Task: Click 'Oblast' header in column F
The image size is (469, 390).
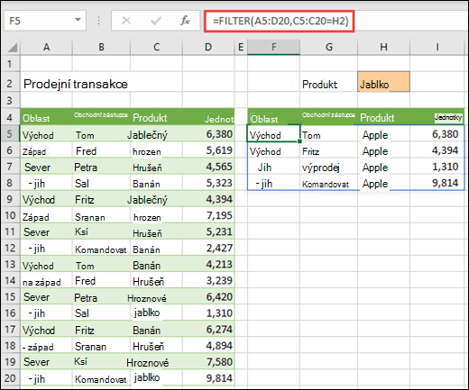Action: point(273,117)
